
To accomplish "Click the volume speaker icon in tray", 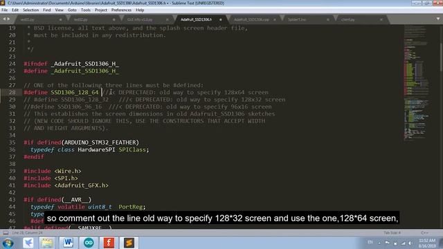I will click(x=410, y=243).
